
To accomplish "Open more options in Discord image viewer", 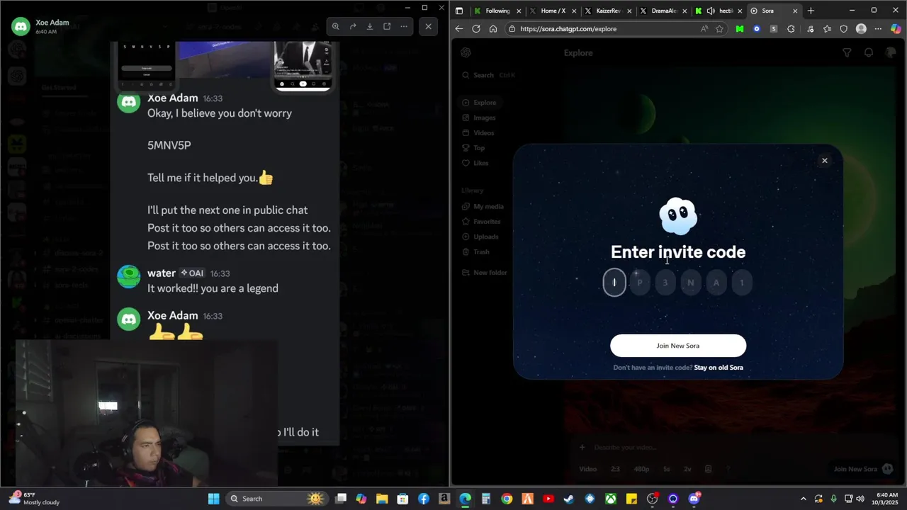I will click(x=404, y=26).
